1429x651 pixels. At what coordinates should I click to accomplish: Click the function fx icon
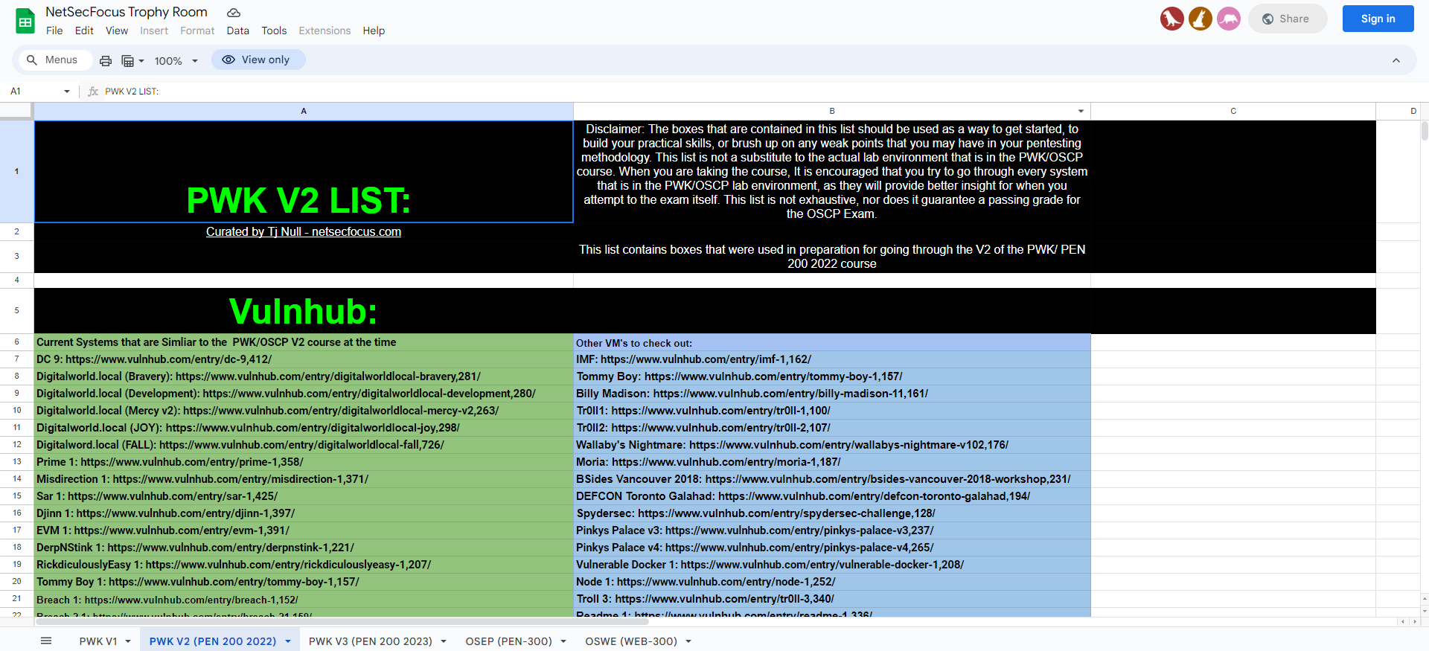tap(93, 92)
